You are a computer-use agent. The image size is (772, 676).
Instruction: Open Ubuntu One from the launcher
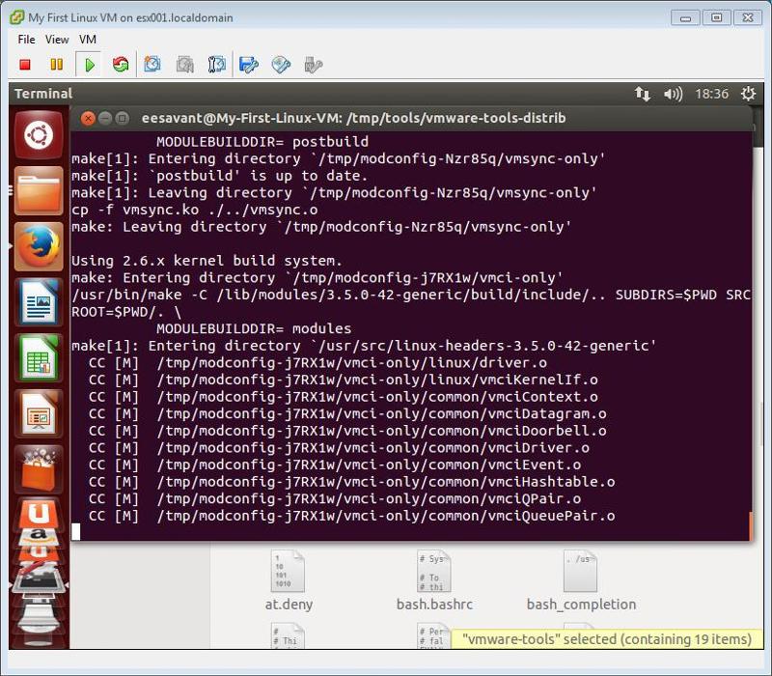click(x=39, y=513)
